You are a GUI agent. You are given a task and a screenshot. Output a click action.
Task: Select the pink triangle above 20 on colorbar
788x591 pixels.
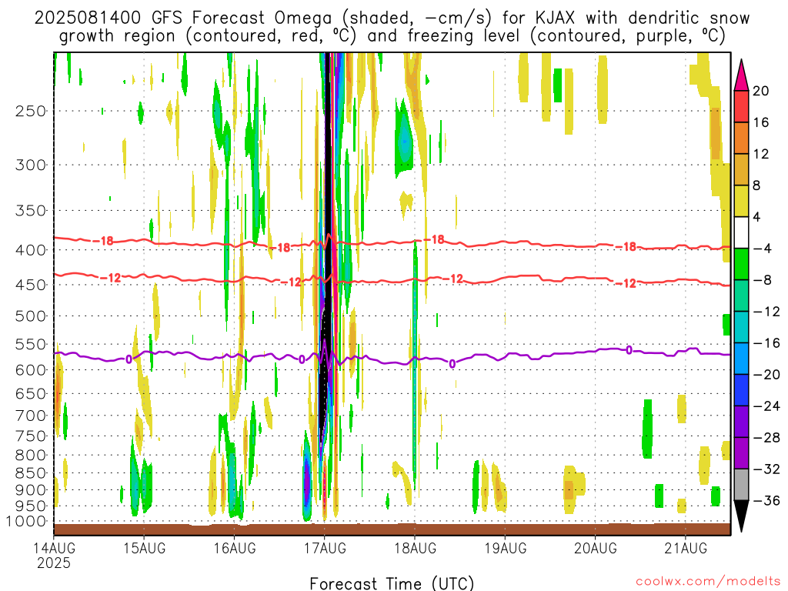click(741, 75)
